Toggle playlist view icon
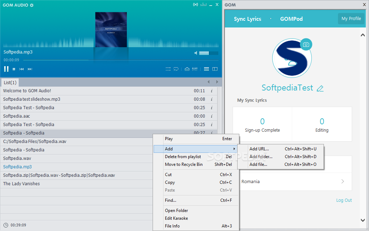This screenshot has height=231, width=369. (207, 69)
